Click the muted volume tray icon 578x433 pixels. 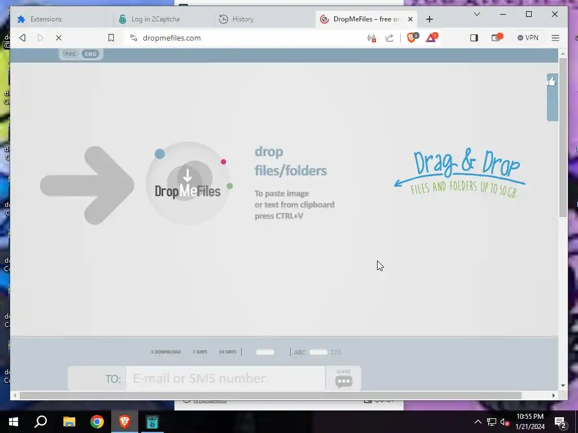tap(505, 422)
